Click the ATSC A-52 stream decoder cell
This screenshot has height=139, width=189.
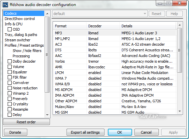(143, 44)
